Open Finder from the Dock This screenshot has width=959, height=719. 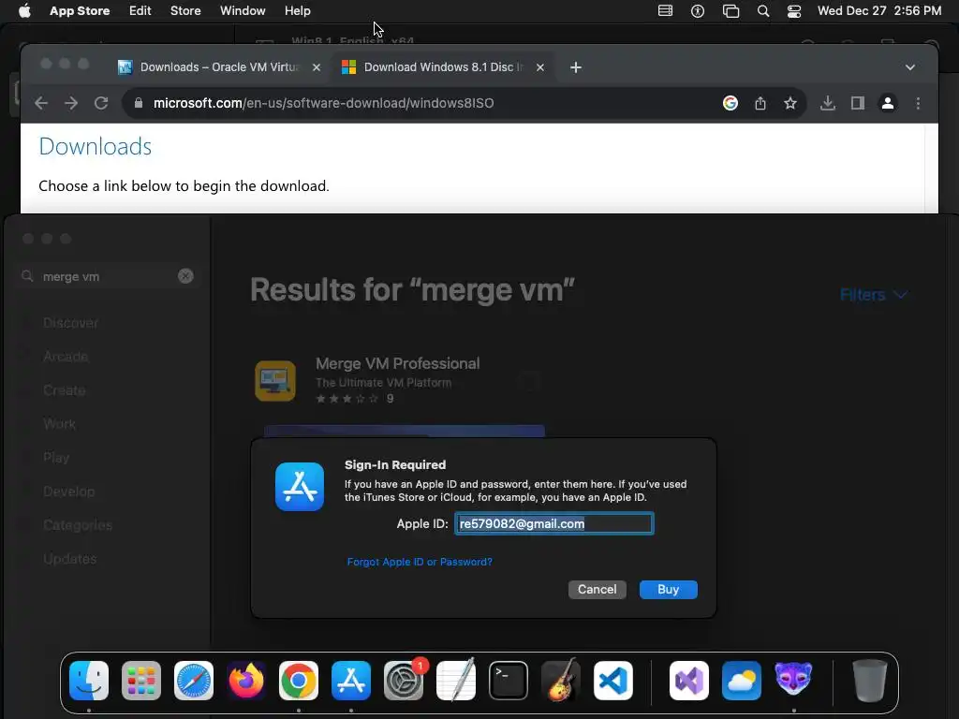(x=89, y=681)
